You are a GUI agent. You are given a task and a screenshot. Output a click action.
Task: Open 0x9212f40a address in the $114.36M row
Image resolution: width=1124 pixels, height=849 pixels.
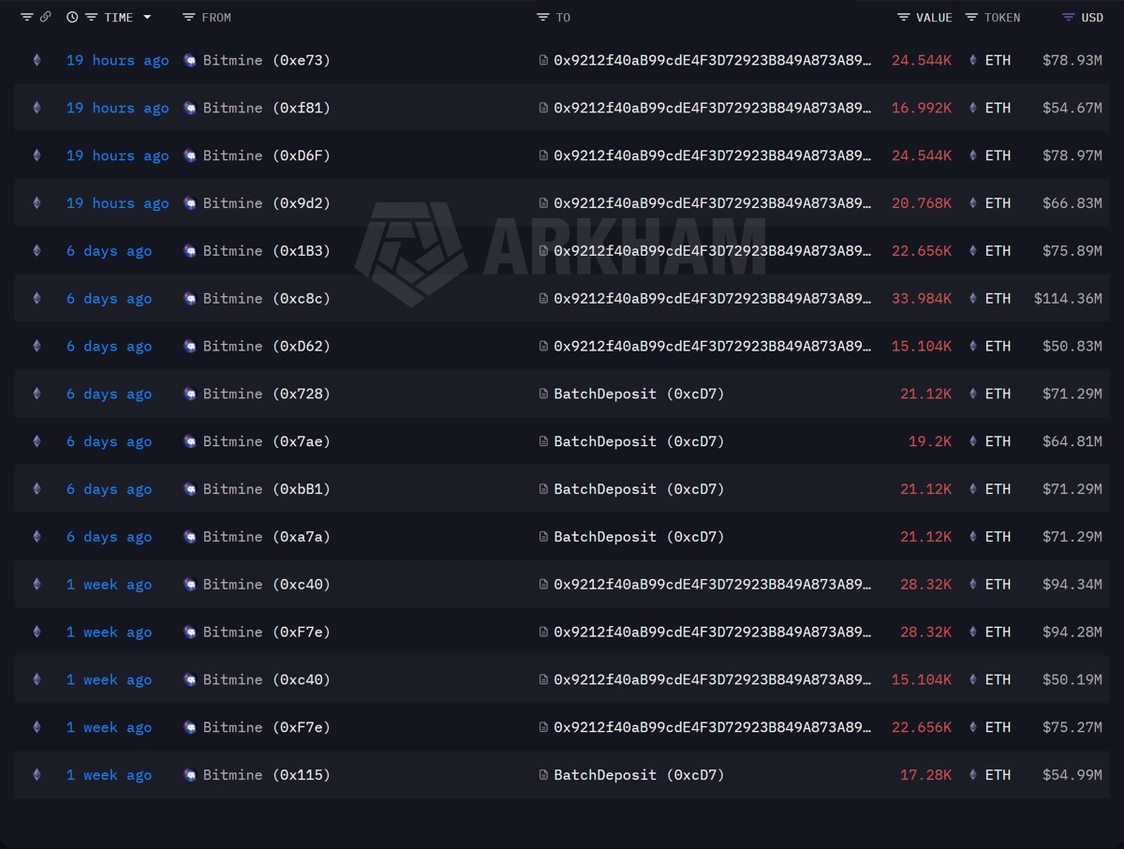coord(712,298)
